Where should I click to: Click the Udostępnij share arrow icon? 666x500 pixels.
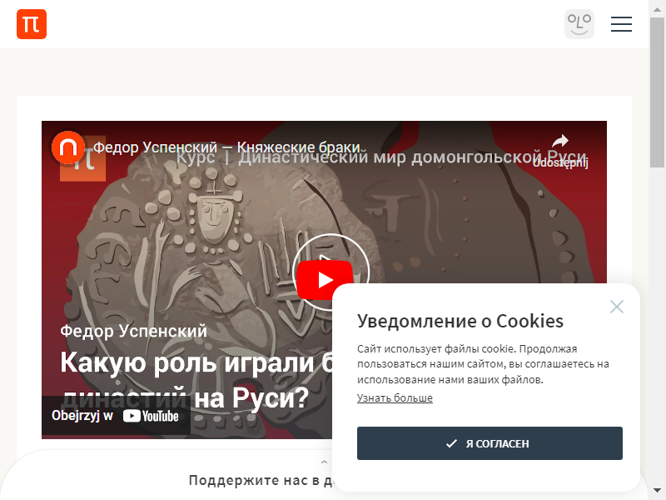(560, 141)
